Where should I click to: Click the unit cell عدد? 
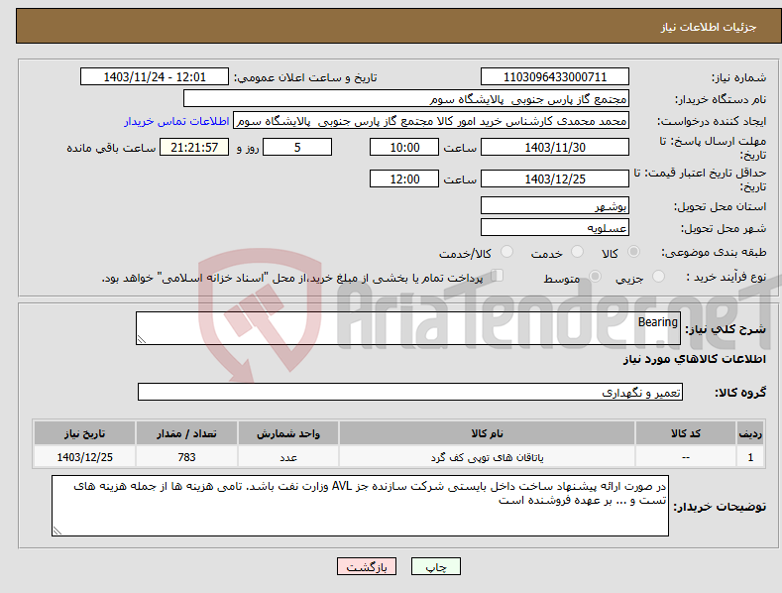[288, 457]
